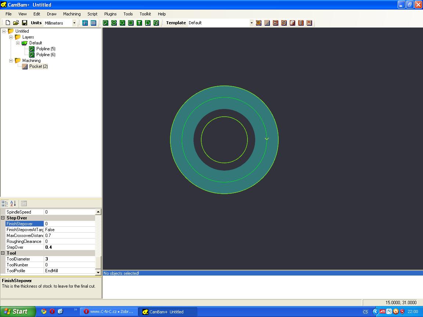Open the Units dropdown
This screenshot has width=423, height=317.
pyautogui.click(x=74, y=23)
